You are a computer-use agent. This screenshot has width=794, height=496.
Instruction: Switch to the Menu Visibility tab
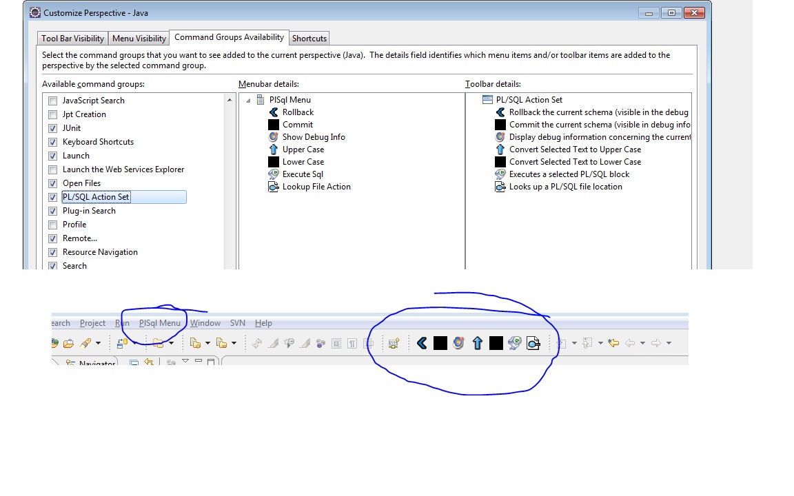(x=139, y=39)
